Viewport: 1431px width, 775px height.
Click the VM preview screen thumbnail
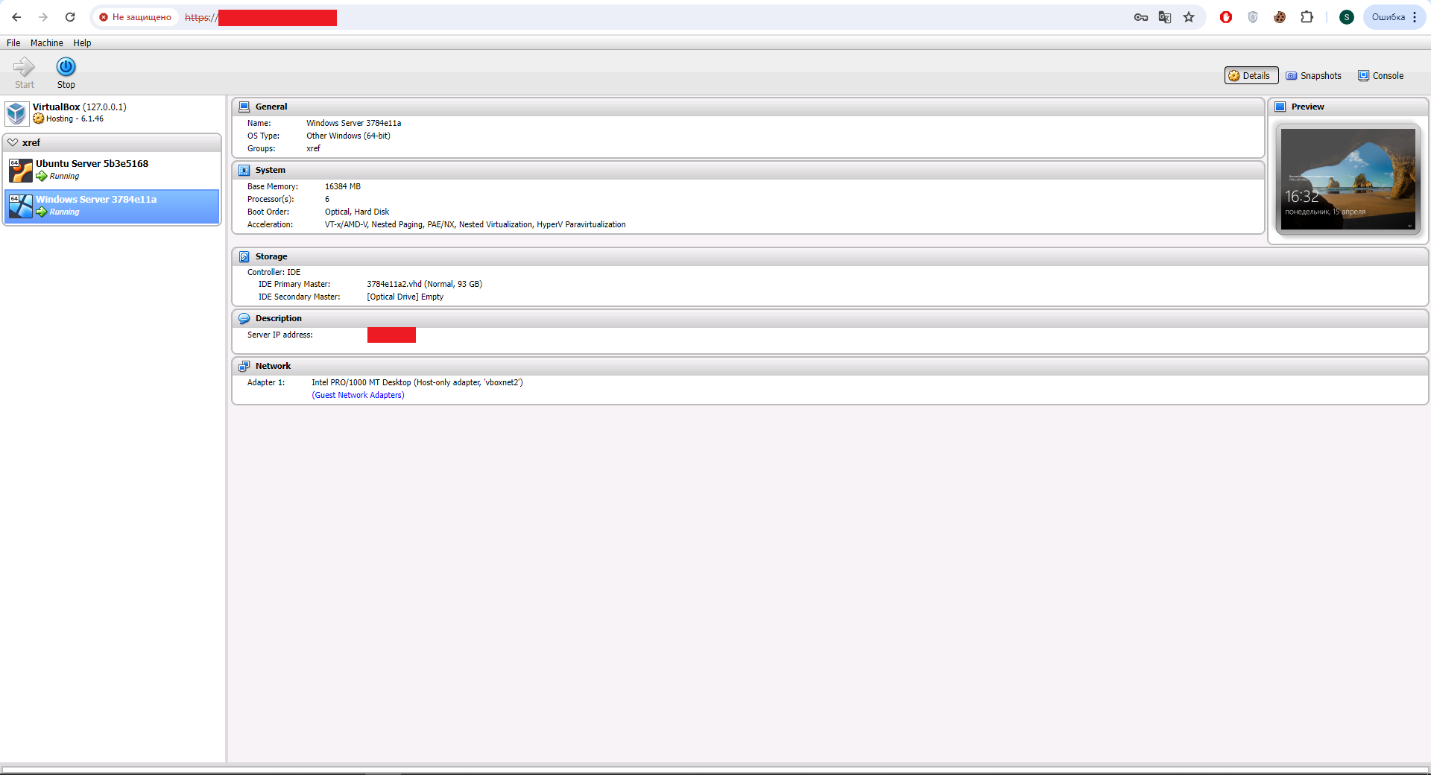coord(1348,179)
